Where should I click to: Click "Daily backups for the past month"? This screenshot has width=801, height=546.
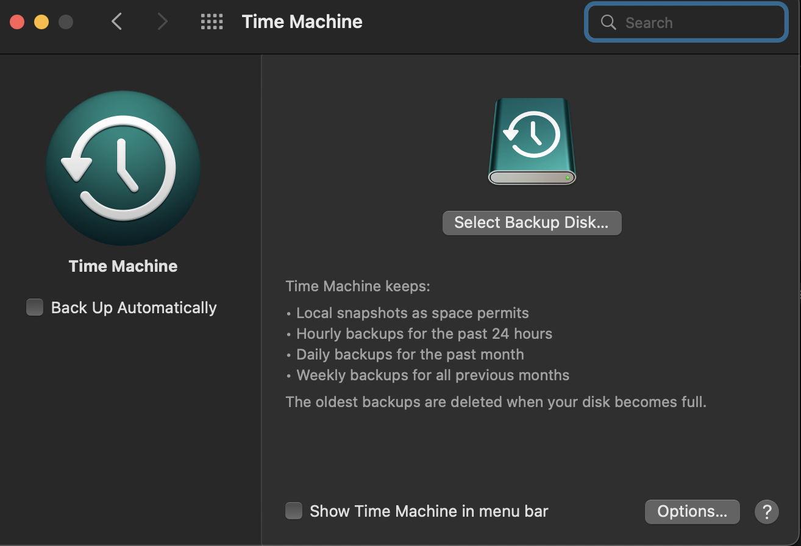tap(410, 355)
